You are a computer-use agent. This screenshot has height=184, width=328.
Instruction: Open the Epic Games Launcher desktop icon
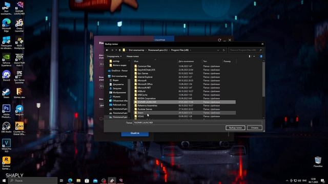19,77
